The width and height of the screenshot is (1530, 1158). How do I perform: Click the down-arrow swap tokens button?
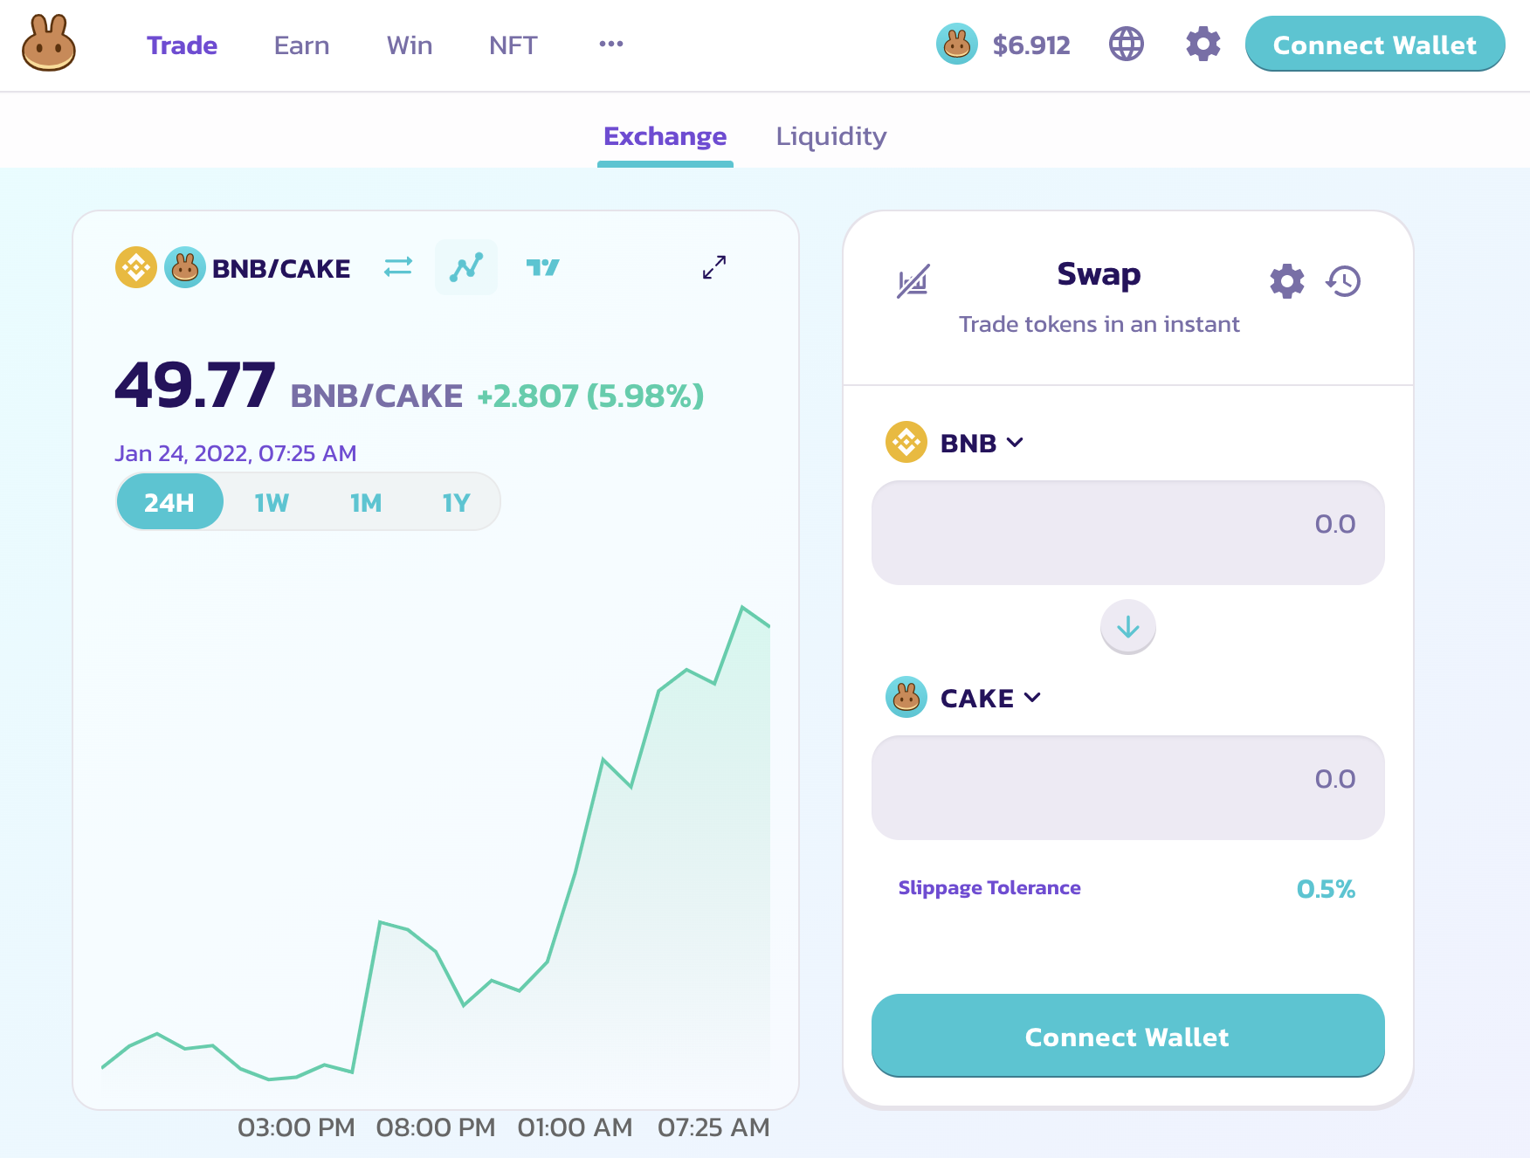coord(1128,626)
